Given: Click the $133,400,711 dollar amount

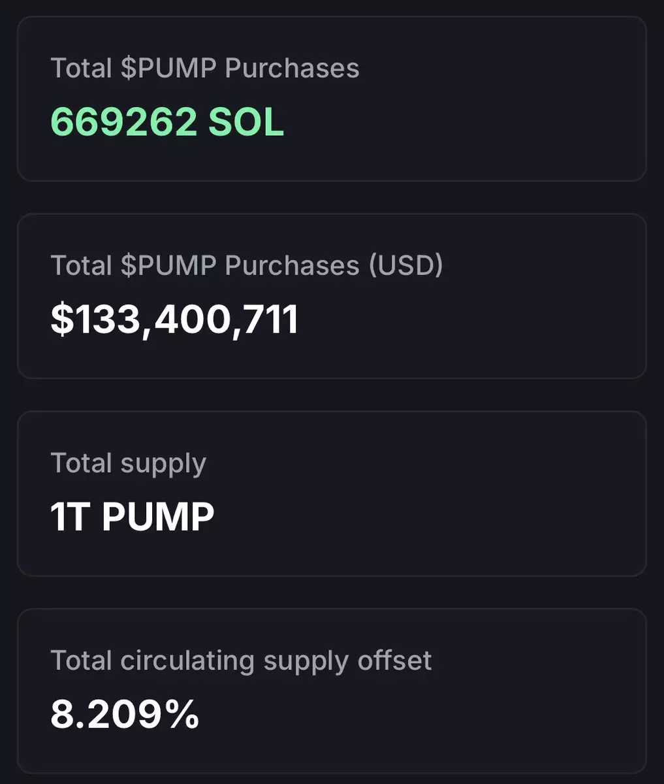Looking at the screenshot, I should tap(174, 319).
